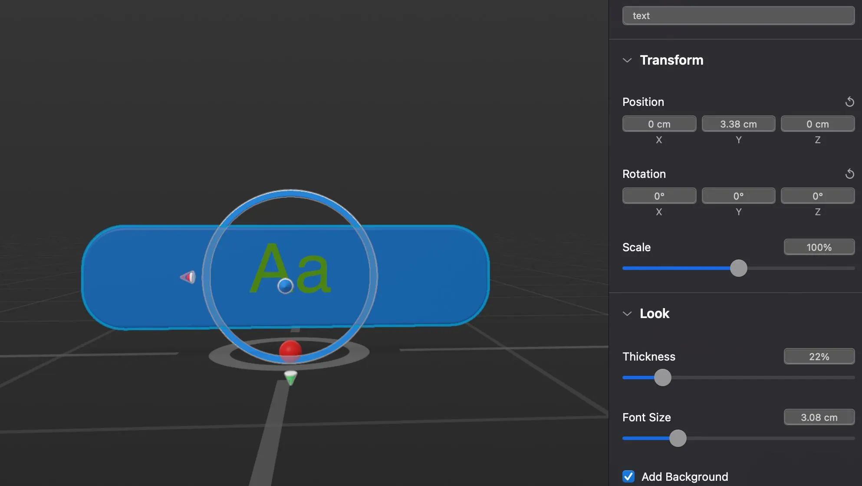Viewport: 862px width, 486px height.
Task: Click the gray ground rotation ring
Action: pyautogui.click(x=219, y=356)
